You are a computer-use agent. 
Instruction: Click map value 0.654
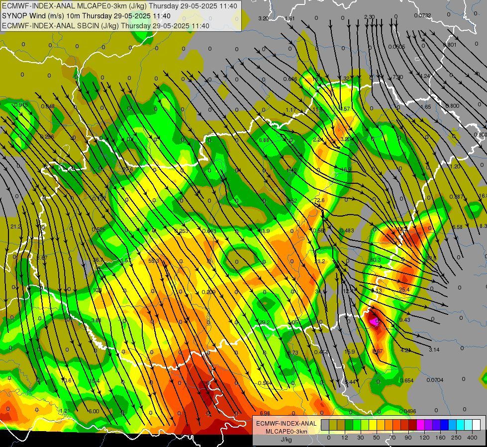(406, 380)
